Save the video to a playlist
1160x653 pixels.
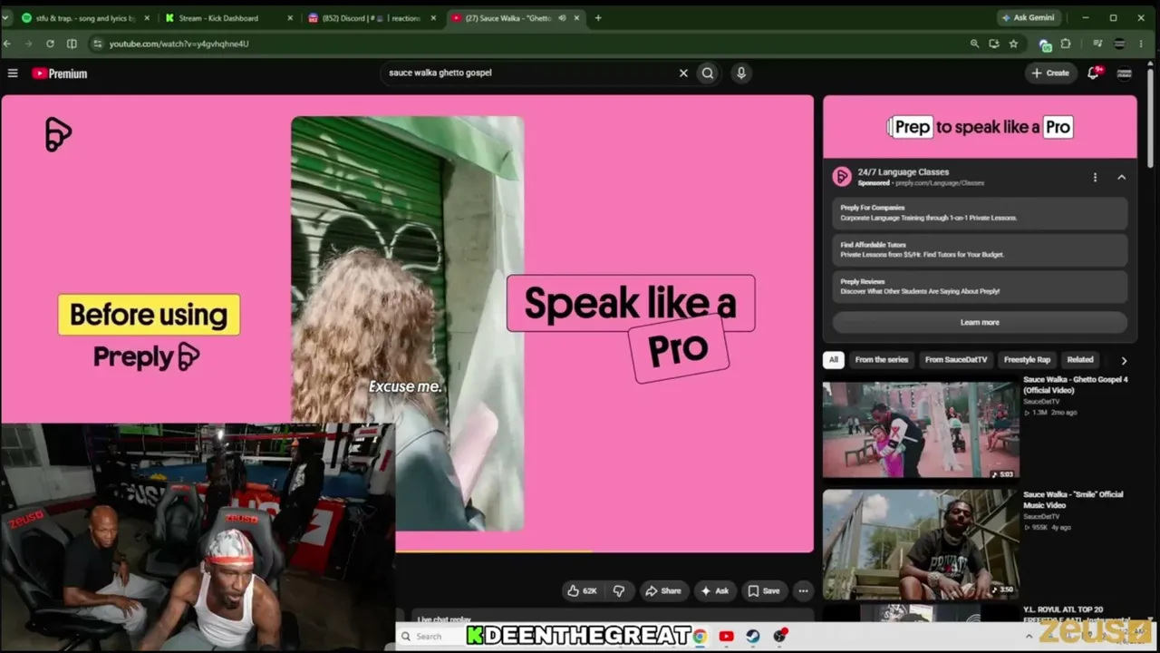(x=763, y=590)
